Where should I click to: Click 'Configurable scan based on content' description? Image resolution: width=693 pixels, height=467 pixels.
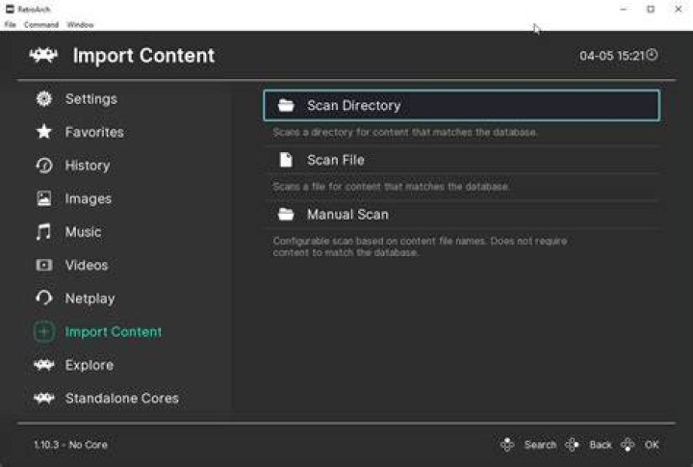click(x=420, y=246)
